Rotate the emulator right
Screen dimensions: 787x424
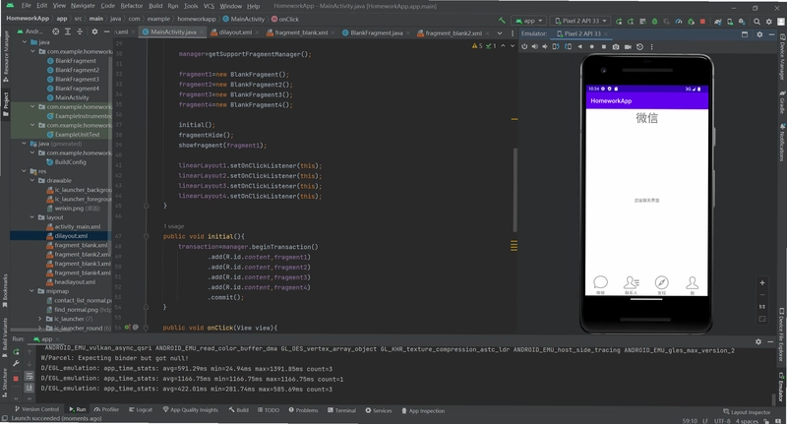click(569, 46)
